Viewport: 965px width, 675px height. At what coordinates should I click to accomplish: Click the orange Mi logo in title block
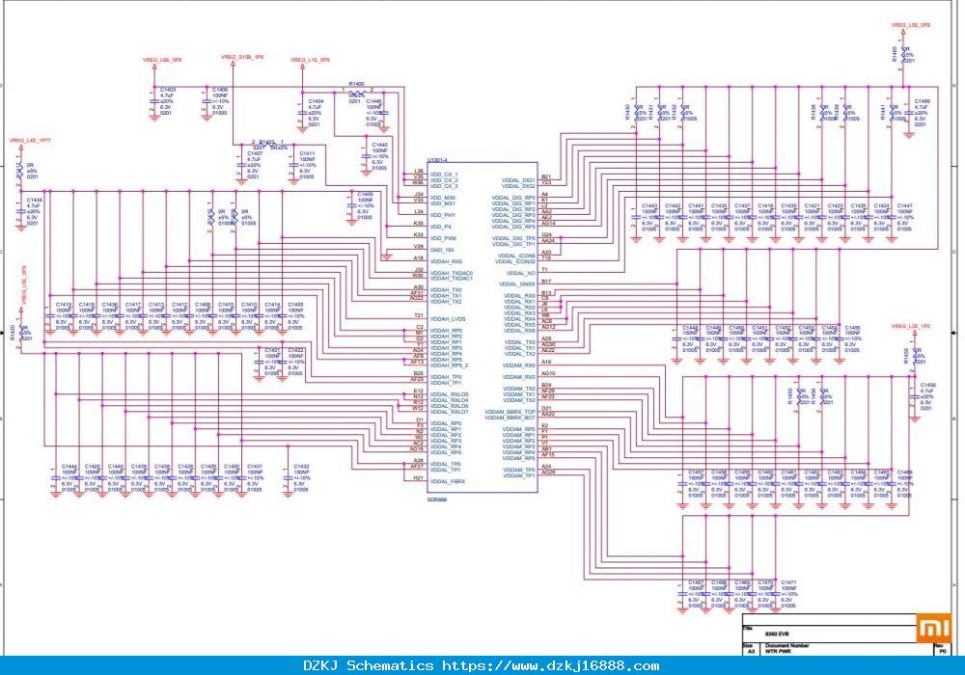click(933, 627)
